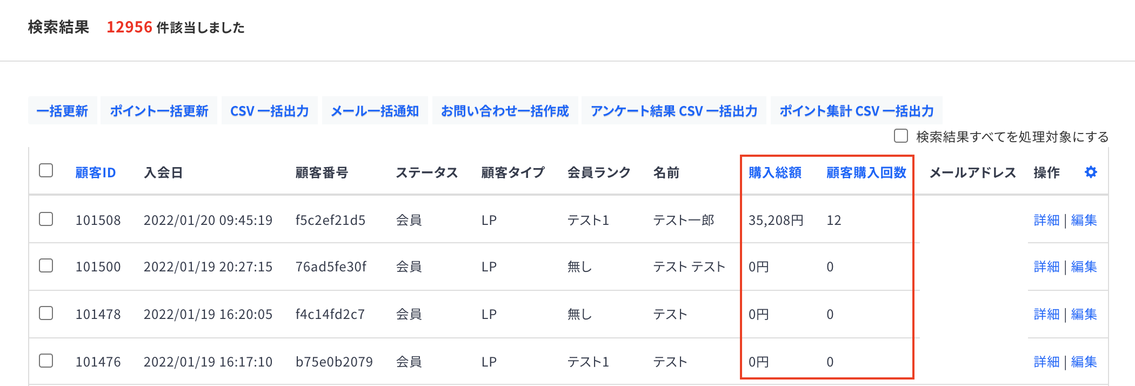Click ポイント一括更新 button

pyautogui.click(x=159, y=111)
